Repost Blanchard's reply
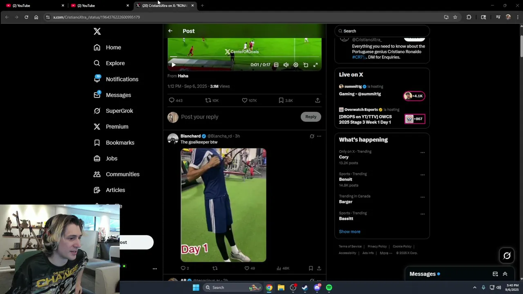This screenshot has height=294, width=523. click(x=215, y=268)
